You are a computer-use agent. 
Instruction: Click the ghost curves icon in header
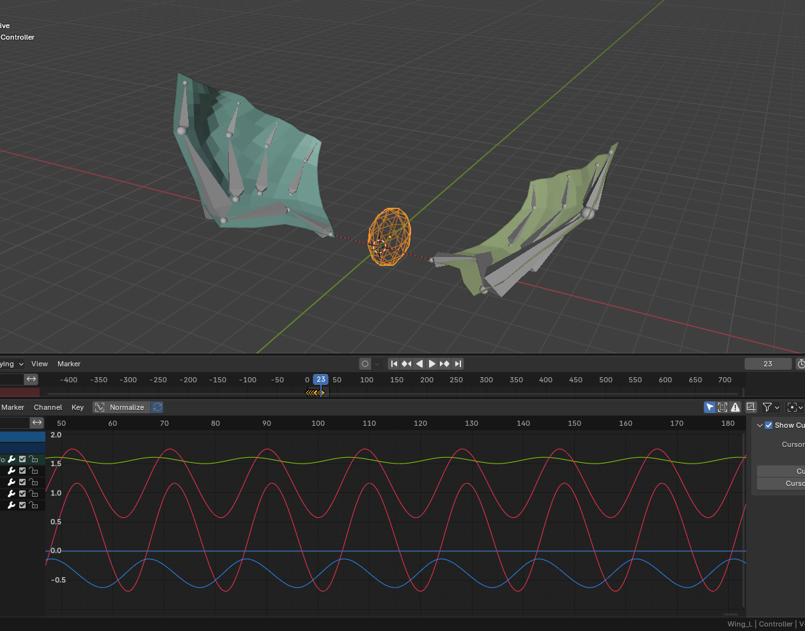point(751,408)
